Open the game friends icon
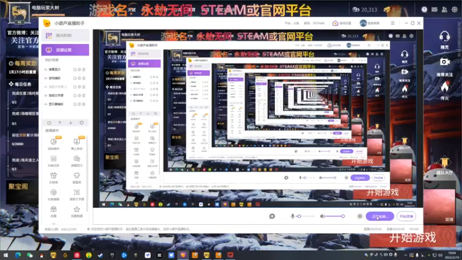 [444, 9]
